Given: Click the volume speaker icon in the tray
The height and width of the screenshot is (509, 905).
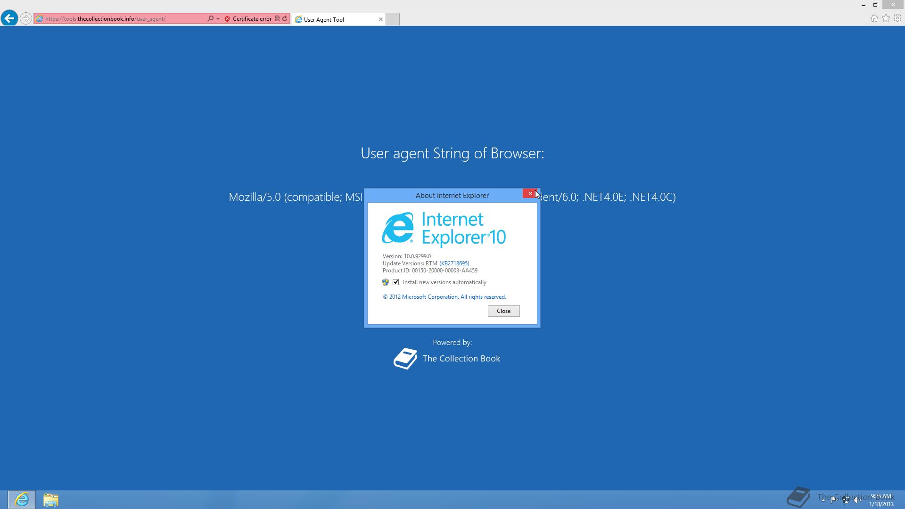Looking at the screenshot, I should 857,500.
